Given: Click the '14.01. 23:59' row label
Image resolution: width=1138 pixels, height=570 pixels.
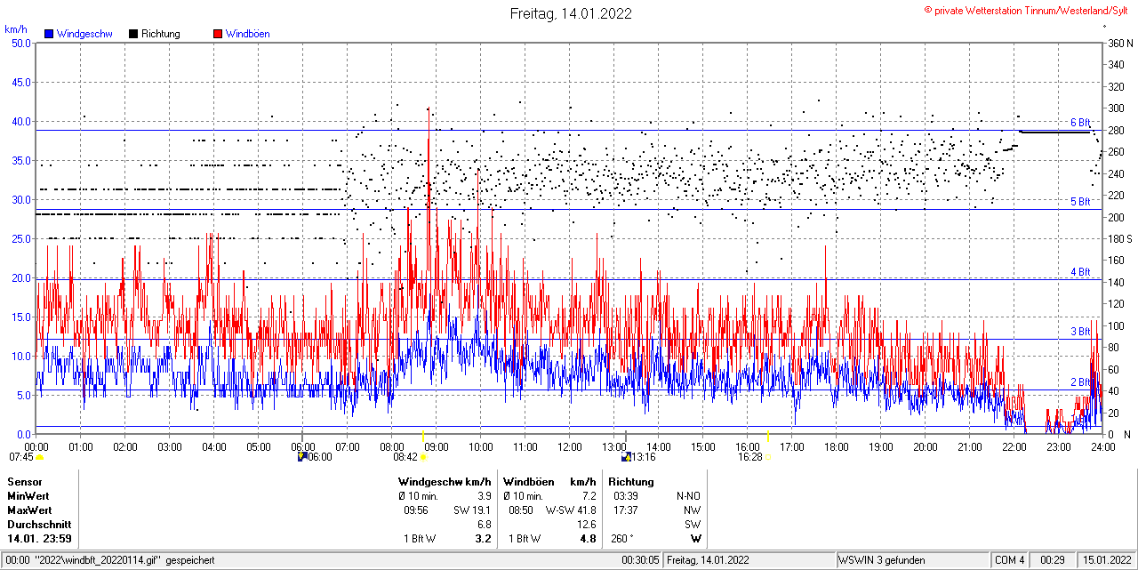Looking at the screenshot, I should (x=40, y=539).
